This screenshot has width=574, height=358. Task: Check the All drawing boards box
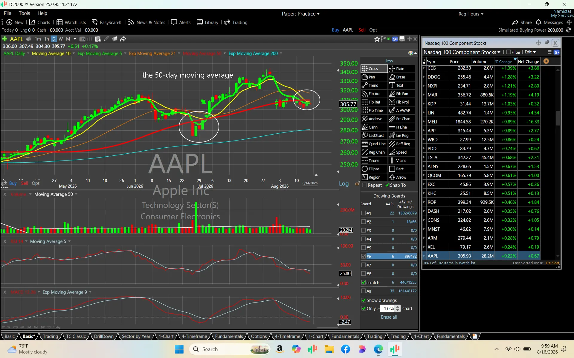tap(364, 291)
